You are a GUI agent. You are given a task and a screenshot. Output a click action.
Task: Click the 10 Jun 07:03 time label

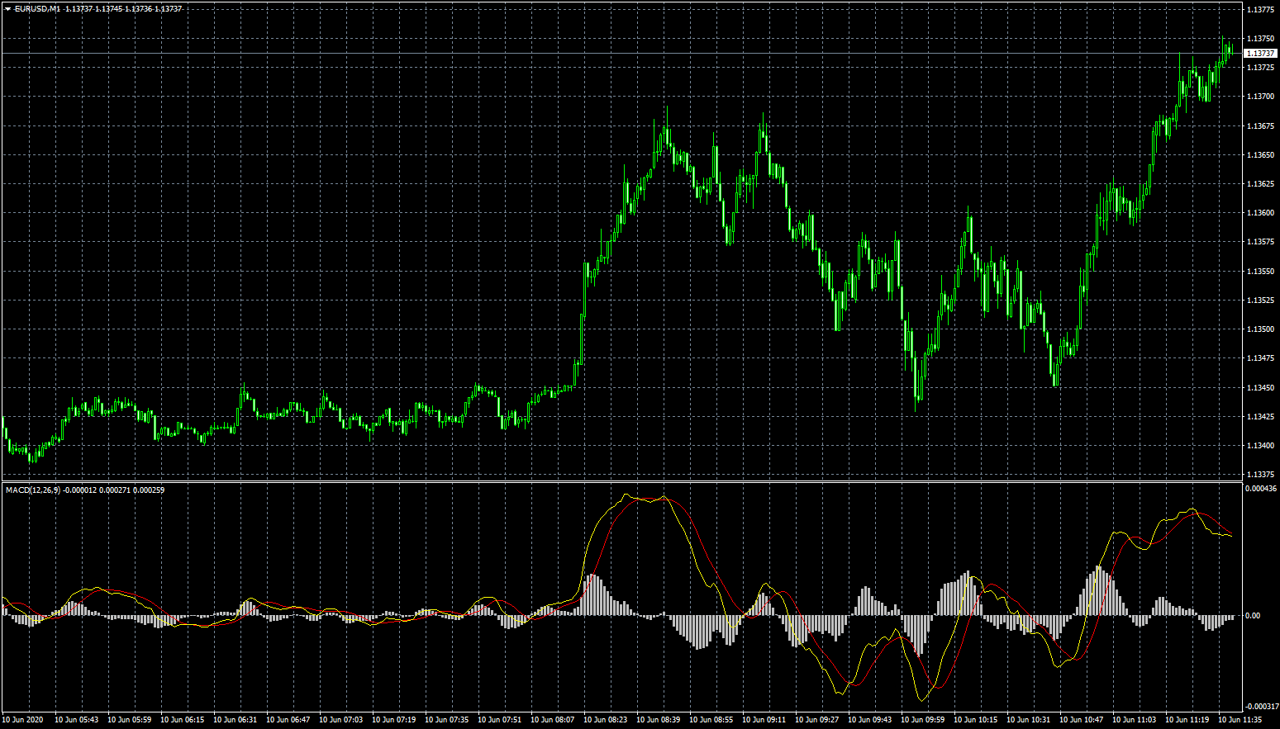coord(341,720)
